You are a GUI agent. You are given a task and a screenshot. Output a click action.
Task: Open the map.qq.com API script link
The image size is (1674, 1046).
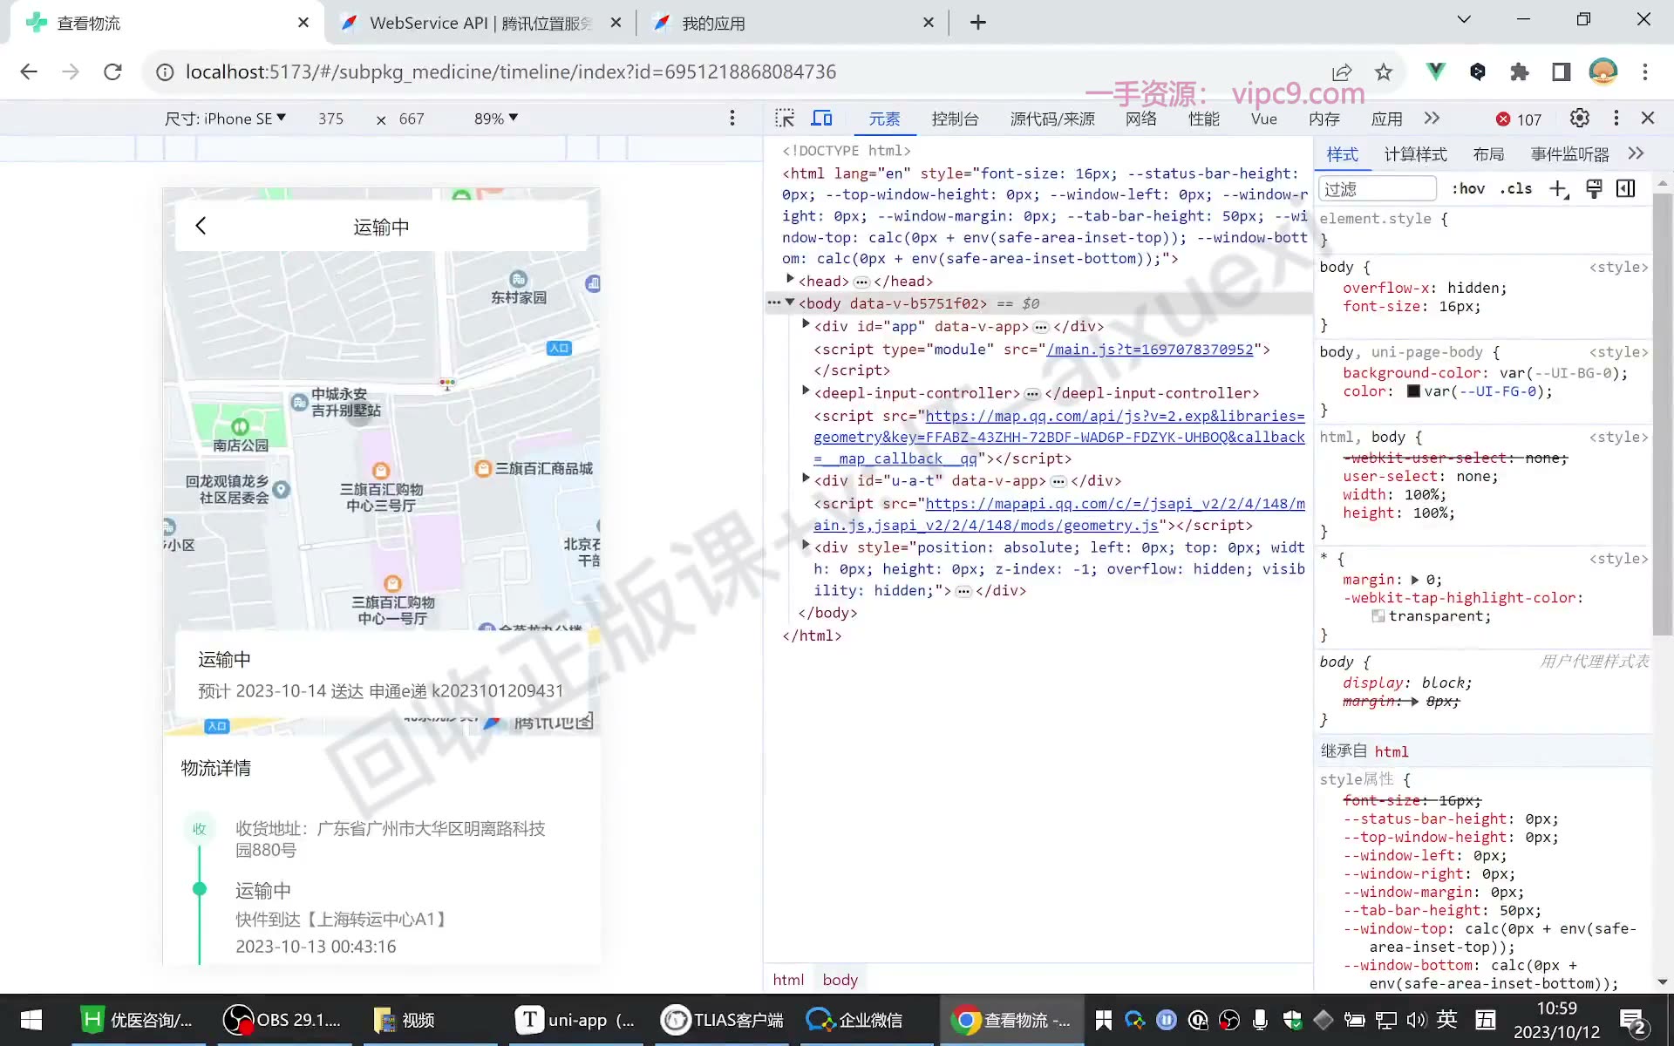tap(1059, 437)
